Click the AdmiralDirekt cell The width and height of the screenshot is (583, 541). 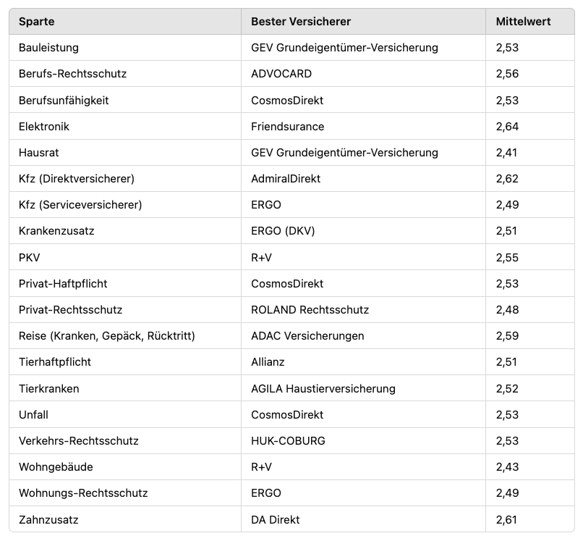coord(286,179)
